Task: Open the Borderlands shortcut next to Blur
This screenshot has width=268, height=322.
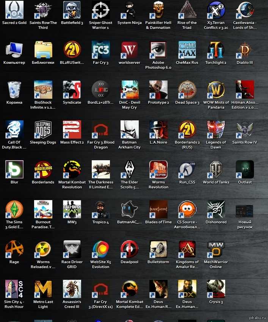Action: point(43,169)
